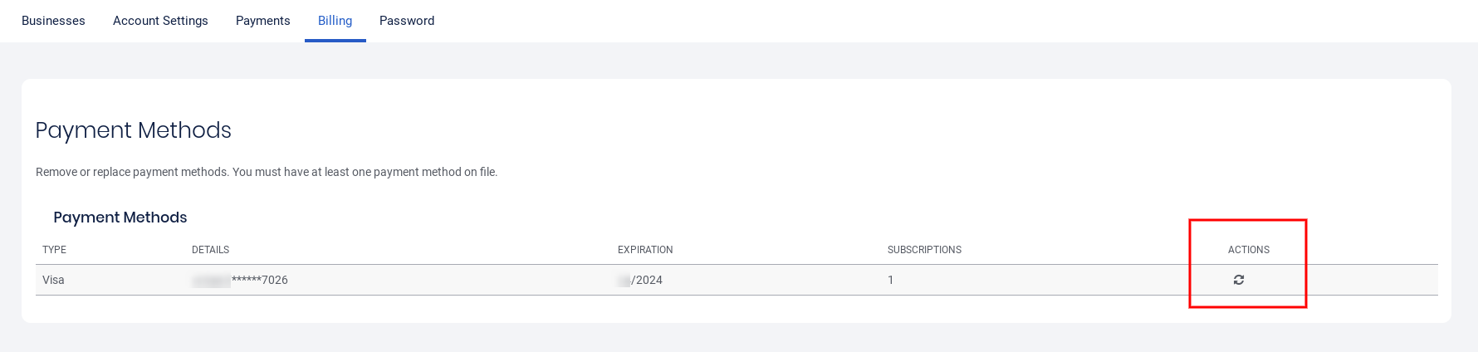Viewport: 1478px width, 352px height.
Task: Select the Visa type cell
Action: (53, 281)
